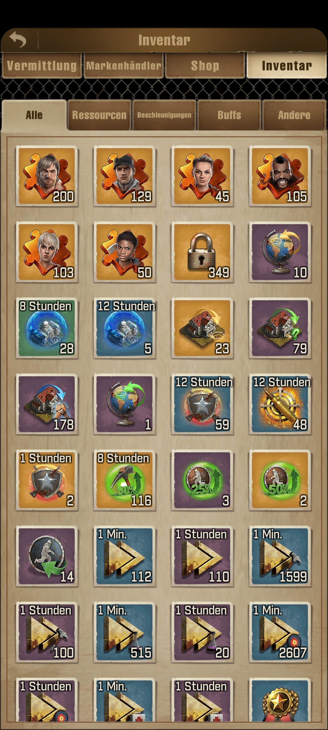Switch to the Ressourcen tab
This screenshot has width=328, height=730.
coord(99,115)
